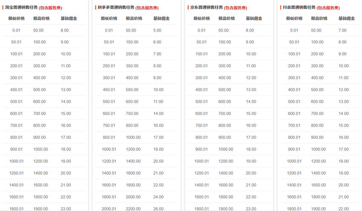The height and width of the screenshot is (211, 362).
Task: Click the red (包含服务费) note beside the 抖音 heading
Action: (x=328, y=8)
